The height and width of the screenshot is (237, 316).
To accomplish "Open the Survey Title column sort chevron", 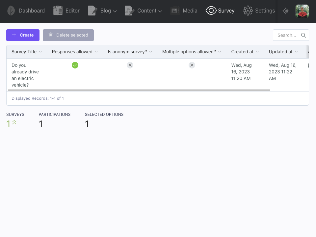I will point(40,52).
